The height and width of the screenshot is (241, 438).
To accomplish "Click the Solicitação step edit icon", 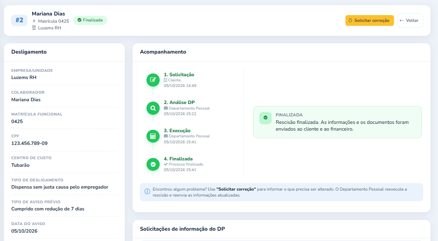I will (153, 80).
